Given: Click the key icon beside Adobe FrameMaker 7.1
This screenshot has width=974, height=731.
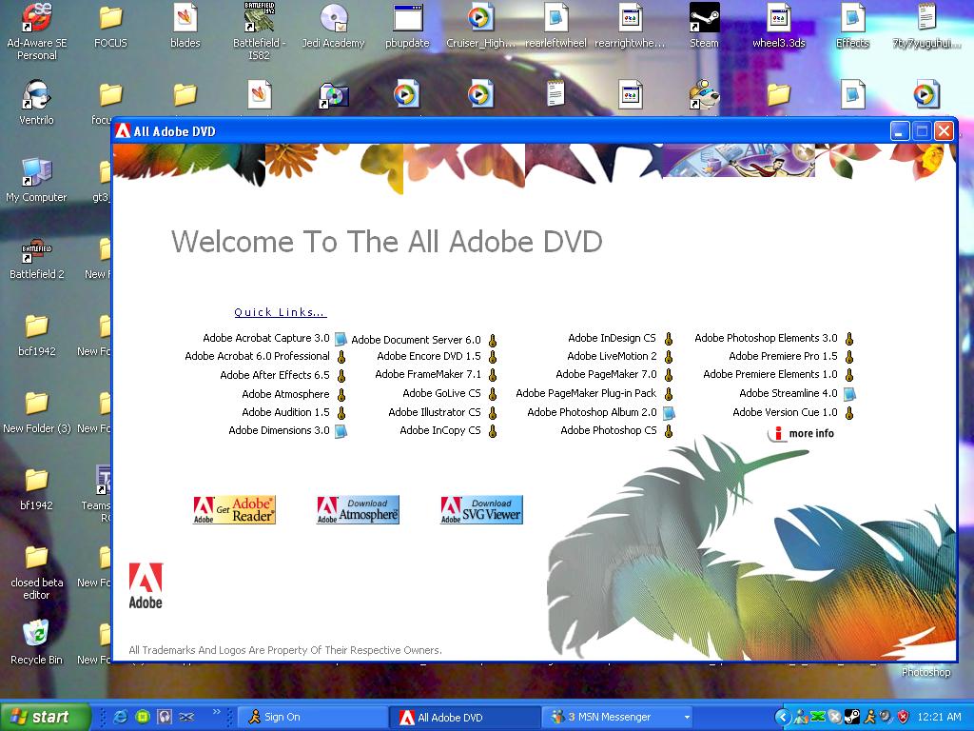Looking at the screenshot, I should [493, 375].
